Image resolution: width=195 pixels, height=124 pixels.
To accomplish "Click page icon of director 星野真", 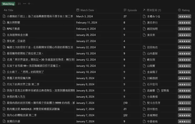I will 158,91.
